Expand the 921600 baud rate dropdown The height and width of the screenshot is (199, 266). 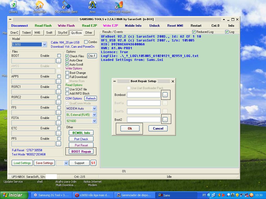coord(95,121)
